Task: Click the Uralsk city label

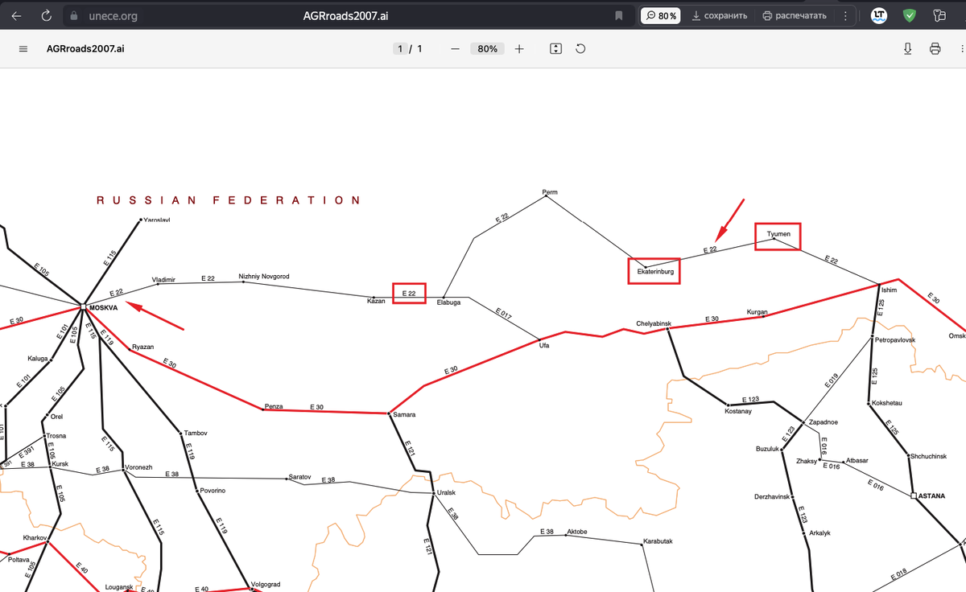Action: click(x=447, y=492)
